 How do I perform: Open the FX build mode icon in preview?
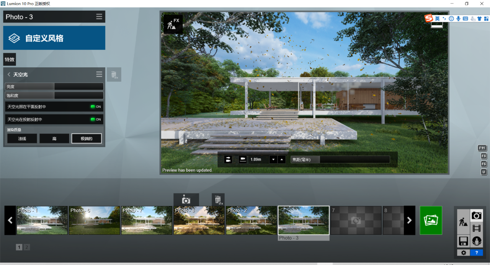pos(173,24)
